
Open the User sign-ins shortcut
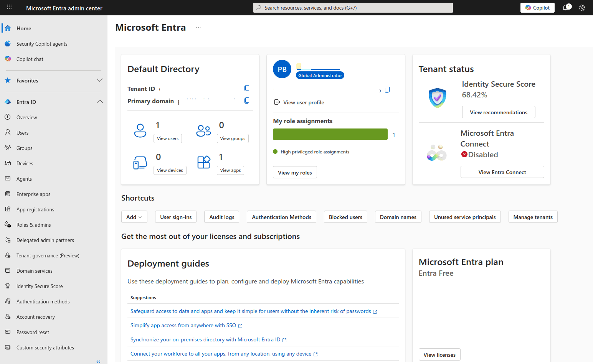click(x=176, y=217)
